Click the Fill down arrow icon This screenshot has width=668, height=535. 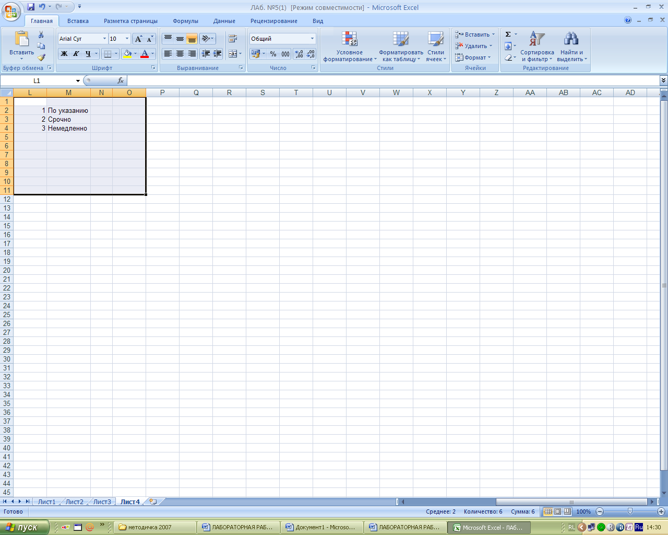pos(508,46)
